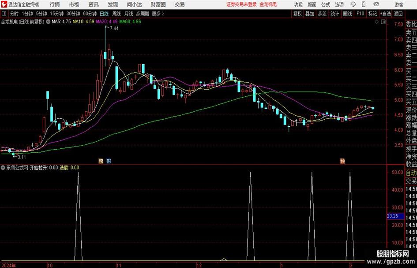Open the mail message icon
The height and width of the screenshot is (268, 417).
[376, 4]
